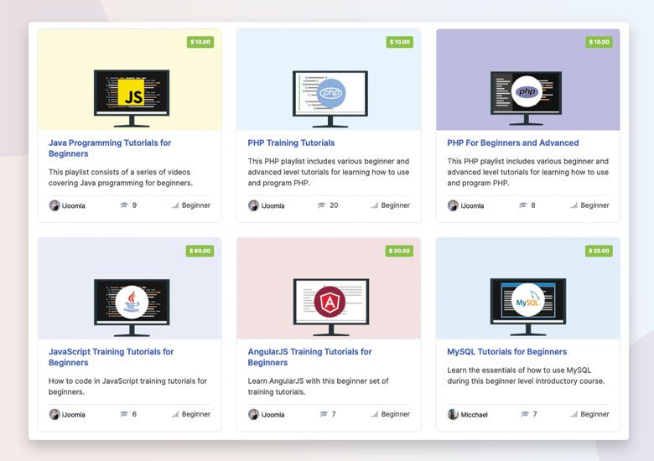
Task: Open the Java Programming Tutorials for Beginners link
Action: [x=110, y=148]
